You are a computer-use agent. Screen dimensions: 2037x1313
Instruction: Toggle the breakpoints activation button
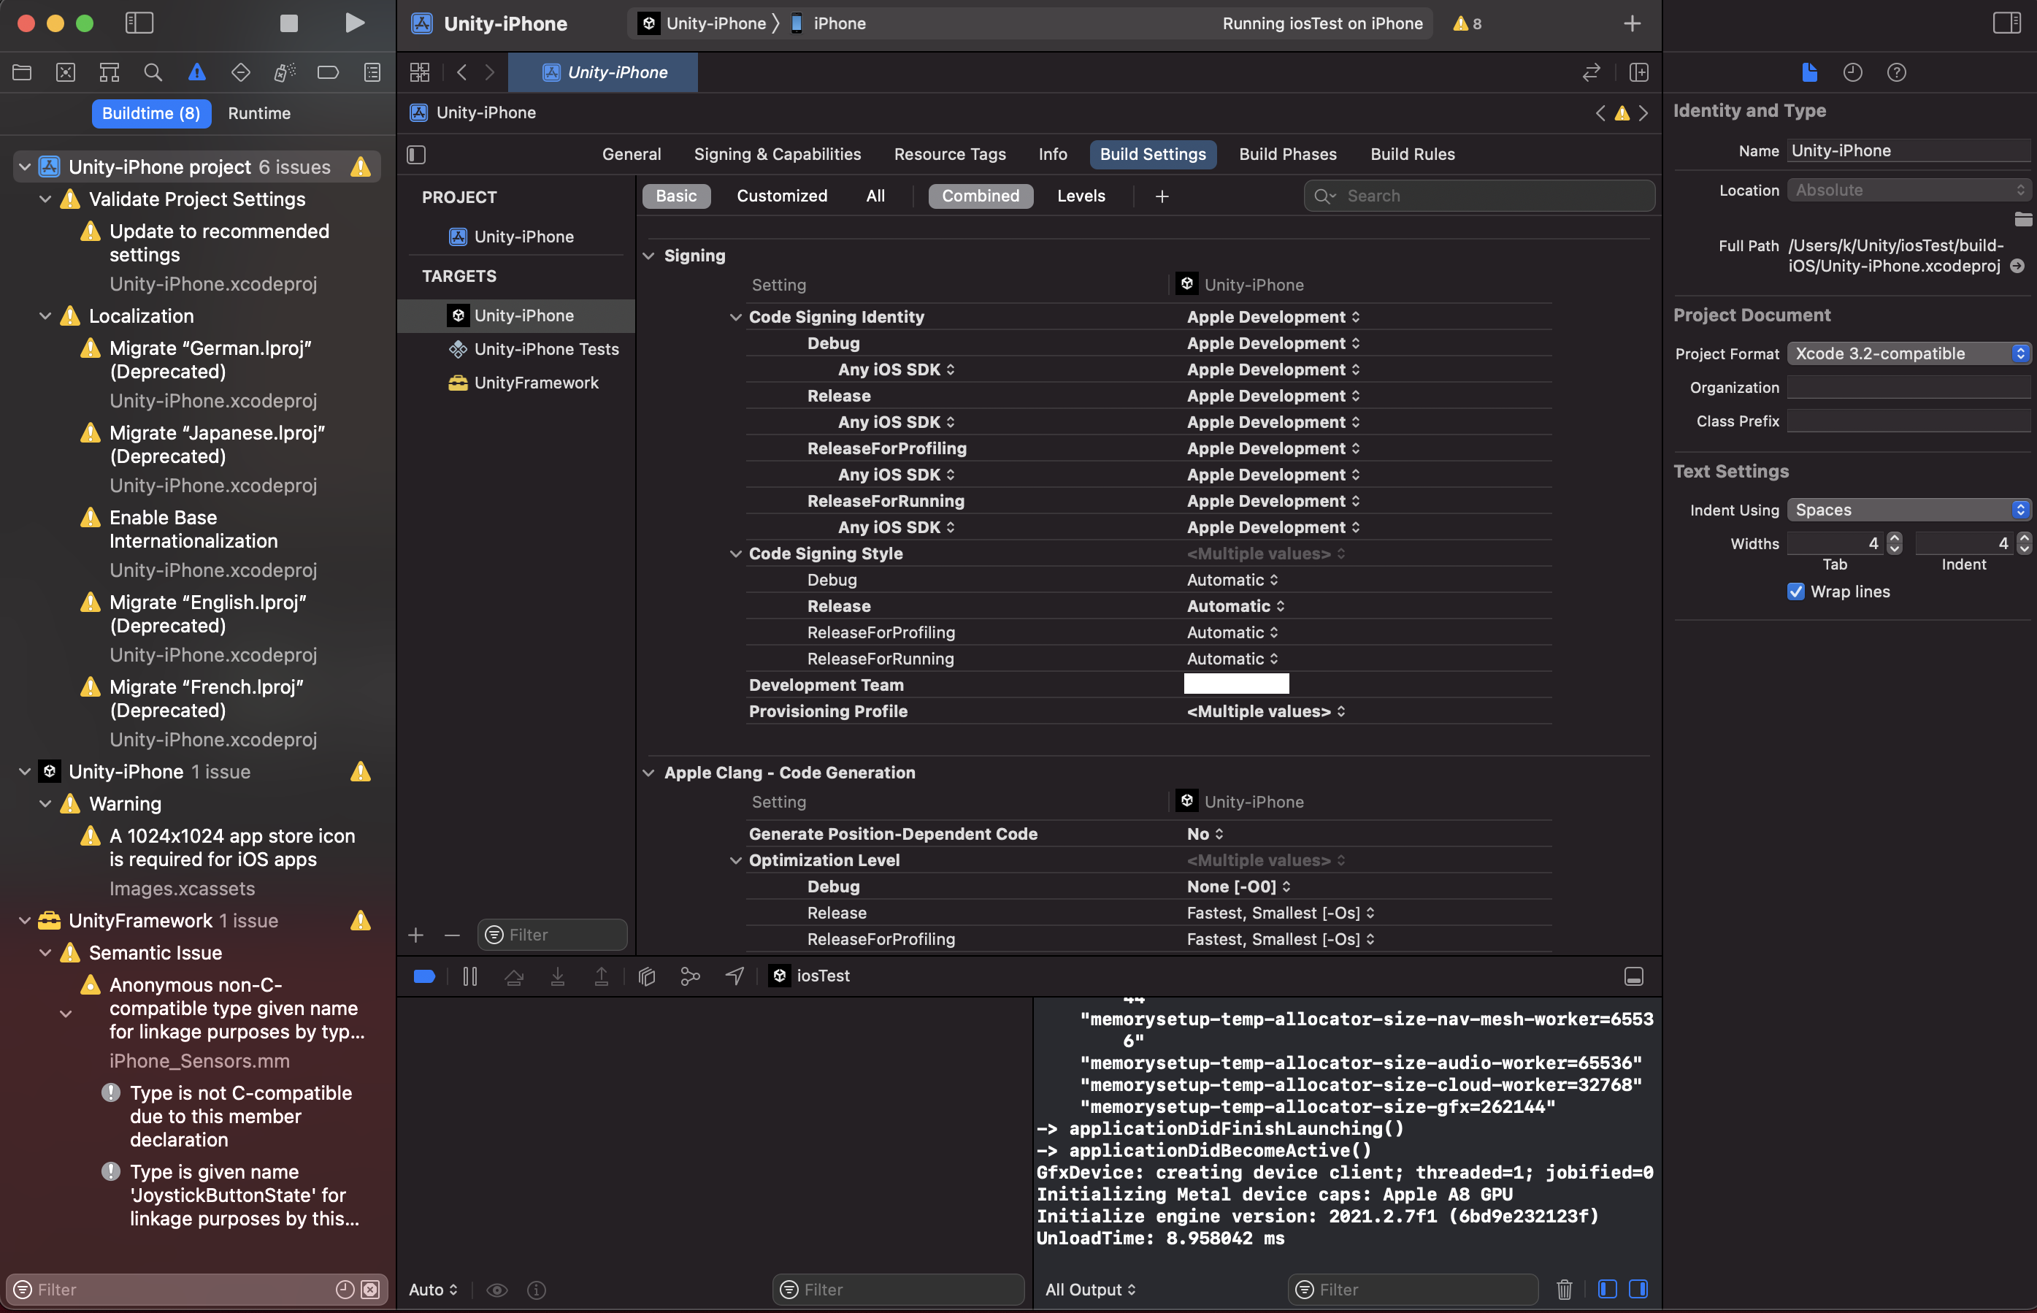point(423,976)
